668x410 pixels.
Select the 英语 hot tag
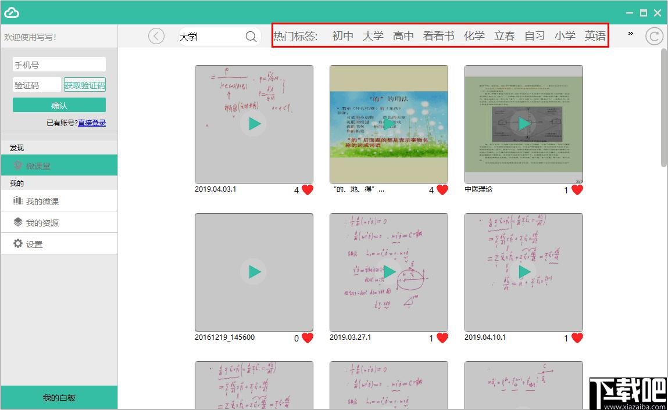(595, 36)
